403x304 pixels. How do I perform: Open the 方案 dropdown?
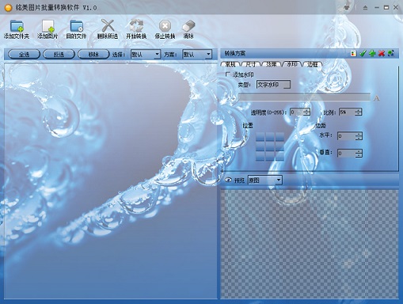[x=197, y=55]
